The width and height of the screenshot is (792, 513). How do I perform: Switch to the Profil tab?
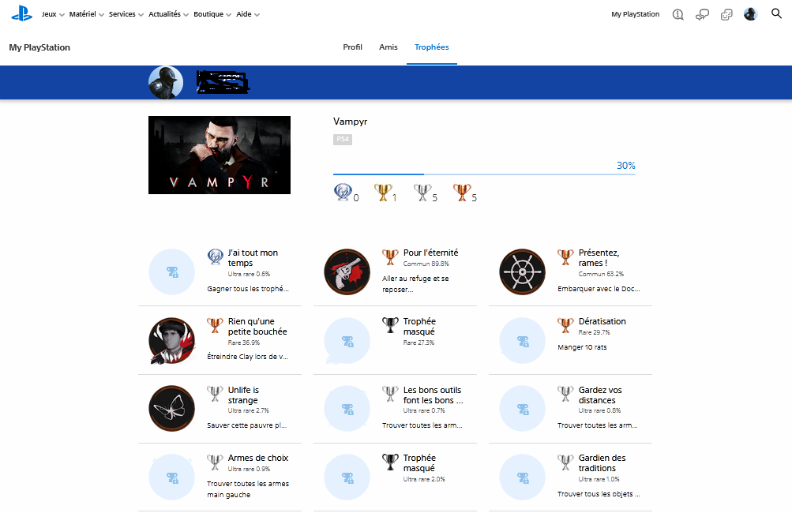tap(352, 47)
